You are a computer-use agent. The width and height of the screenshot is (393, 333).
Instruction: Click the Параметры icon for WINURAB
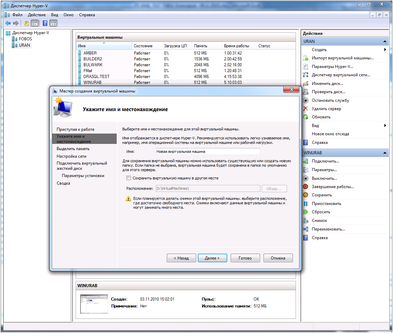pyautogui.click(x=306, y=170)
